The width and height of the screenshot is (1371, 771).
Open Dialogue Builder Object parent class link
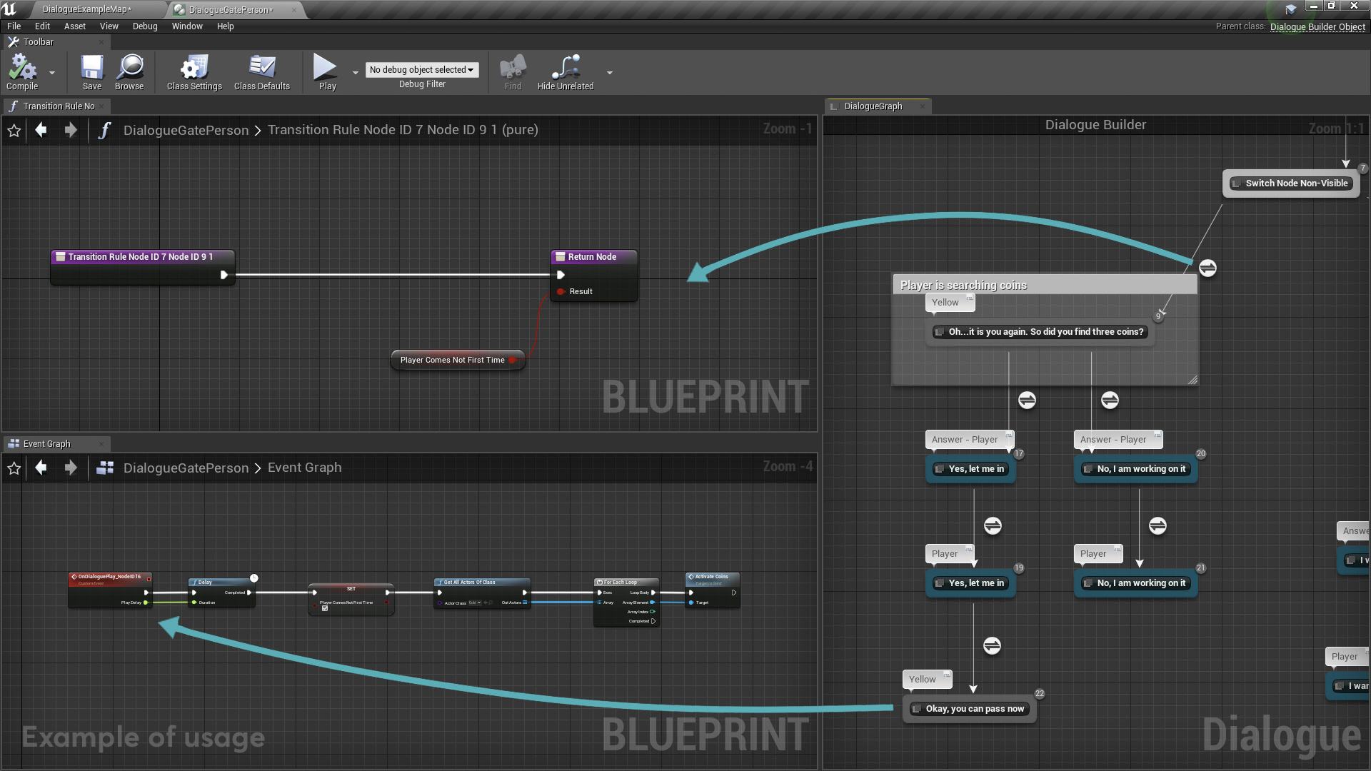pos(1317,26)
